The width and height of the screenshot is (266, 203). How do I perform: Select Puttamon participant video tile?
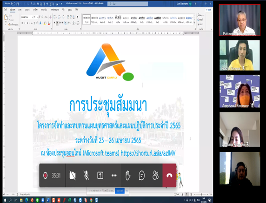point(239,20)
